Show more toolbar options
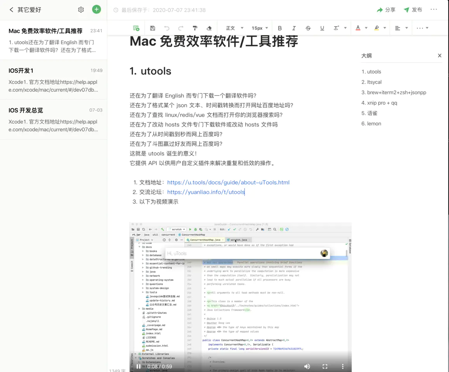Screen dimensions: 449x372 [420, 28]
